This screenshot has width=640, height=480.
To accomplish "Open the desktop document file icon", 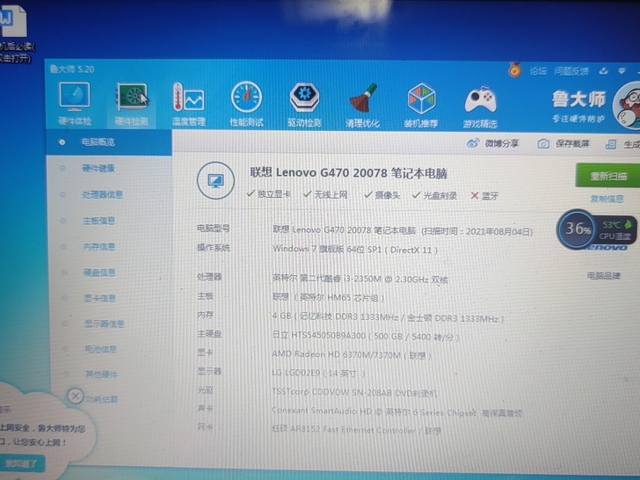I will coord(12,19).
